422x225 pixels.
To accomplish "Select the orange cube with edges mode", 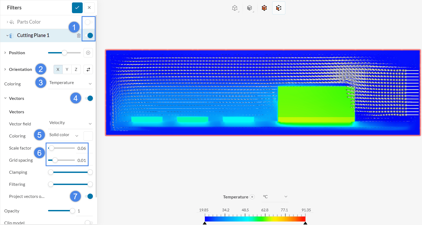I will (279, 8).
